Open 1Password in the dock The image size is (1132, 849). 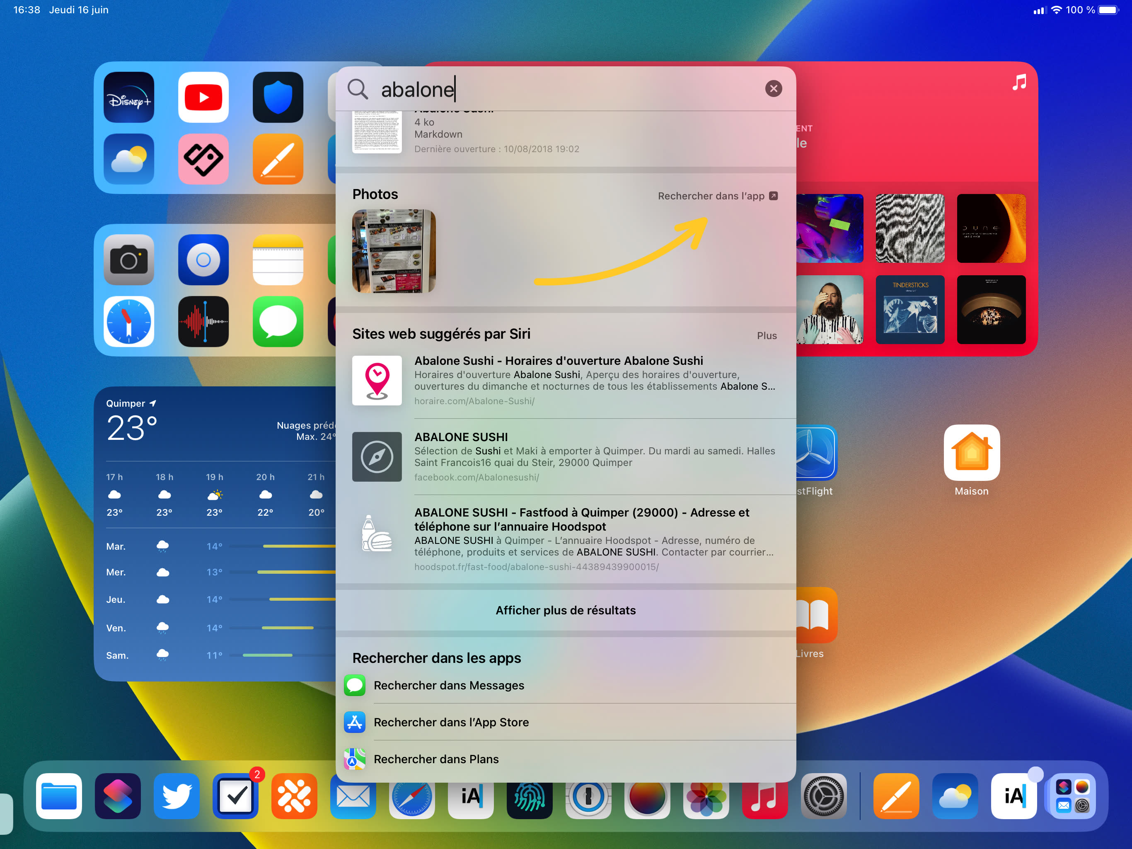point(588,800)
